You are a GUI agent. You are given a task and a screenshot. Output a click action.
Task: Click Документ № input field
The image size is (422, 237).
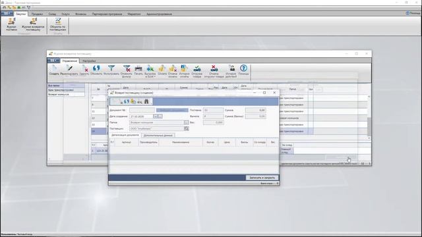pos(142,110)
